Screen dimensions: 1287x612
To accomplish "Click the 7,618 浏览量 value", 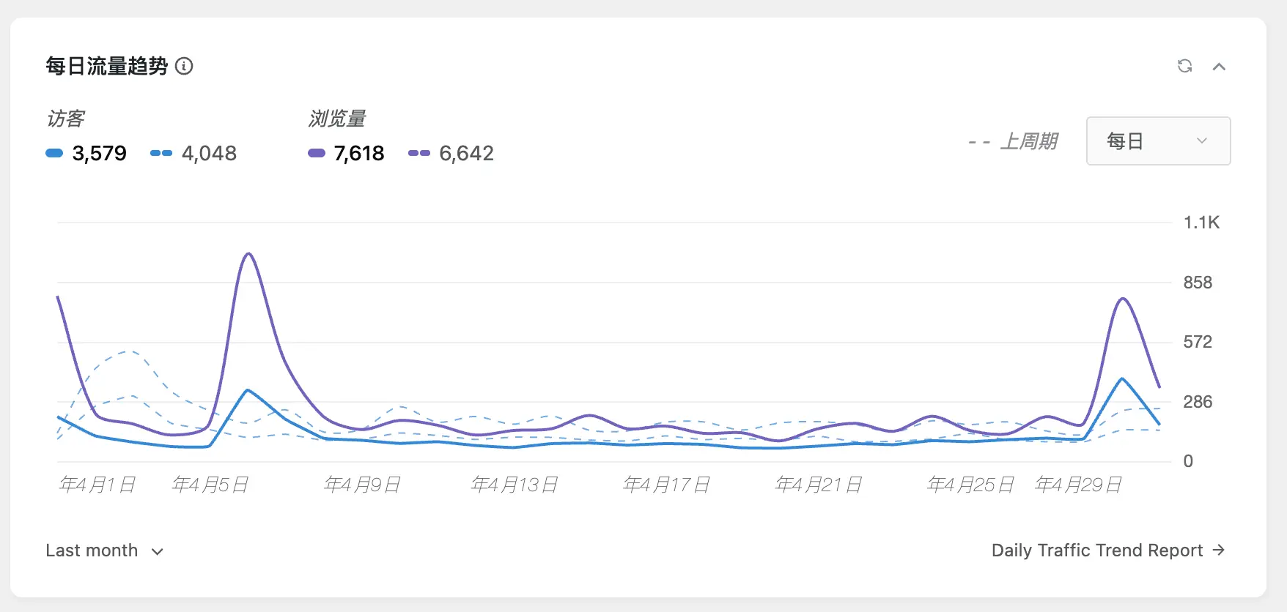I will point(358,154).
